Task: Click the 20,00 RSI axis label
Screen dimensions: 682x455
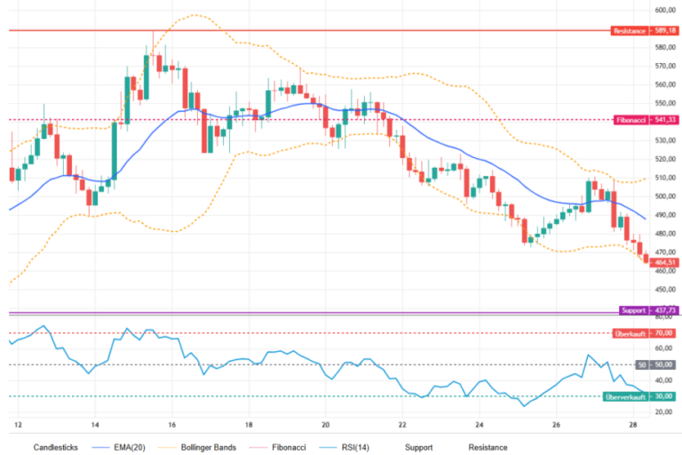Action: pyautogui.click(x=663, y=411)
